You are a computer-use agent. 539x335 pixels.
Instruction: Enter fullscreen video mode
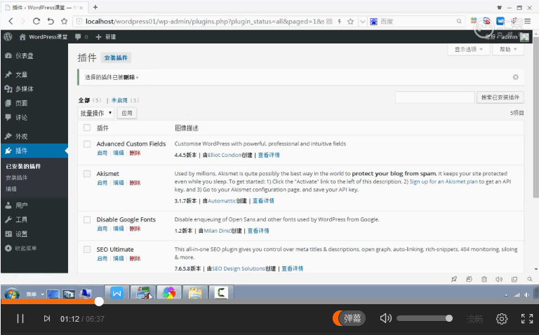(527, 318)
